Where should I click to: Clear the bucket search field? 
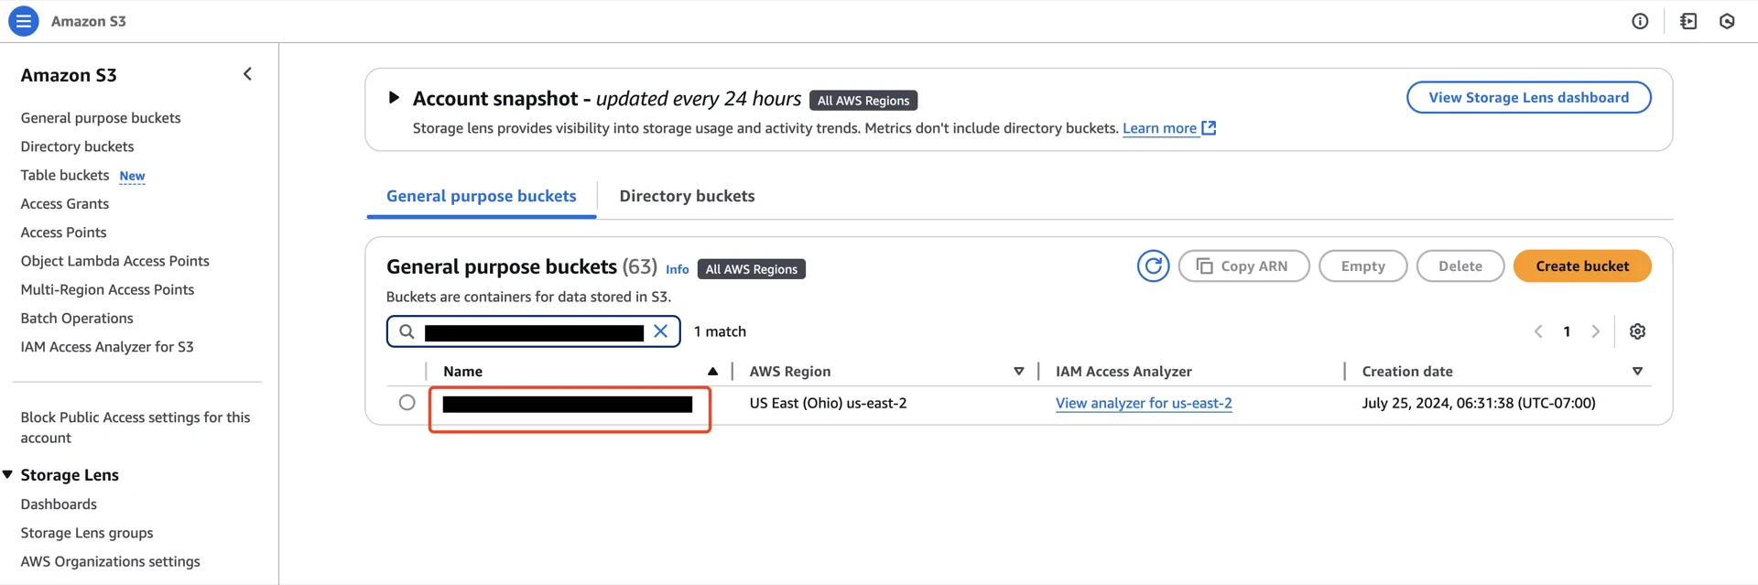point(660,331)
